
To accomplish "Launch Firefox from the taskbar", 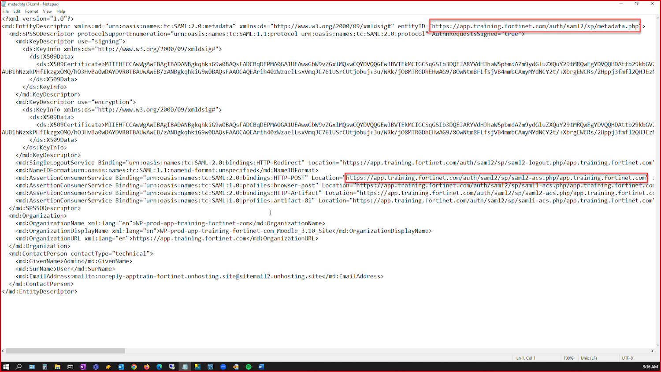I will 147,366.
